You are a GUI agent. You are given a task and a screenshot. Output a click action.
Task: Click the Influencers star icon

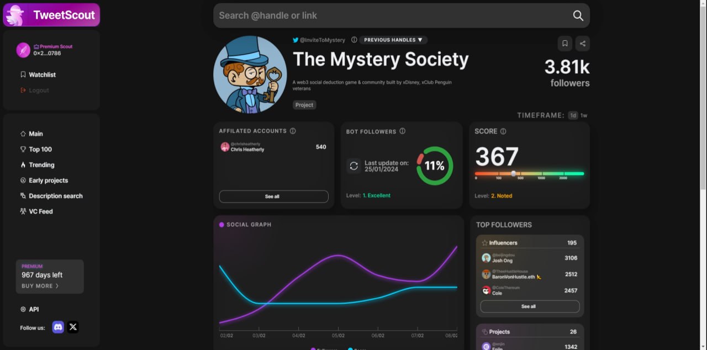coord(484,243)
